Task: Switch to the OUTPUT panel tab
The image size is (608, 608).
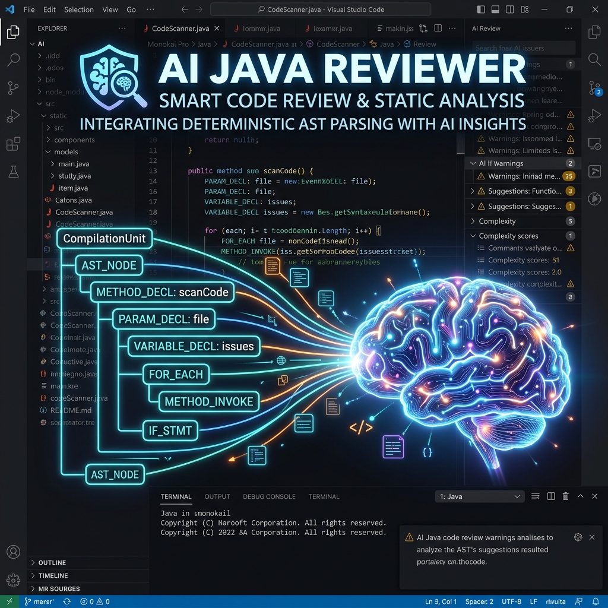Action: pyautogui.click(x=217, y=496)
